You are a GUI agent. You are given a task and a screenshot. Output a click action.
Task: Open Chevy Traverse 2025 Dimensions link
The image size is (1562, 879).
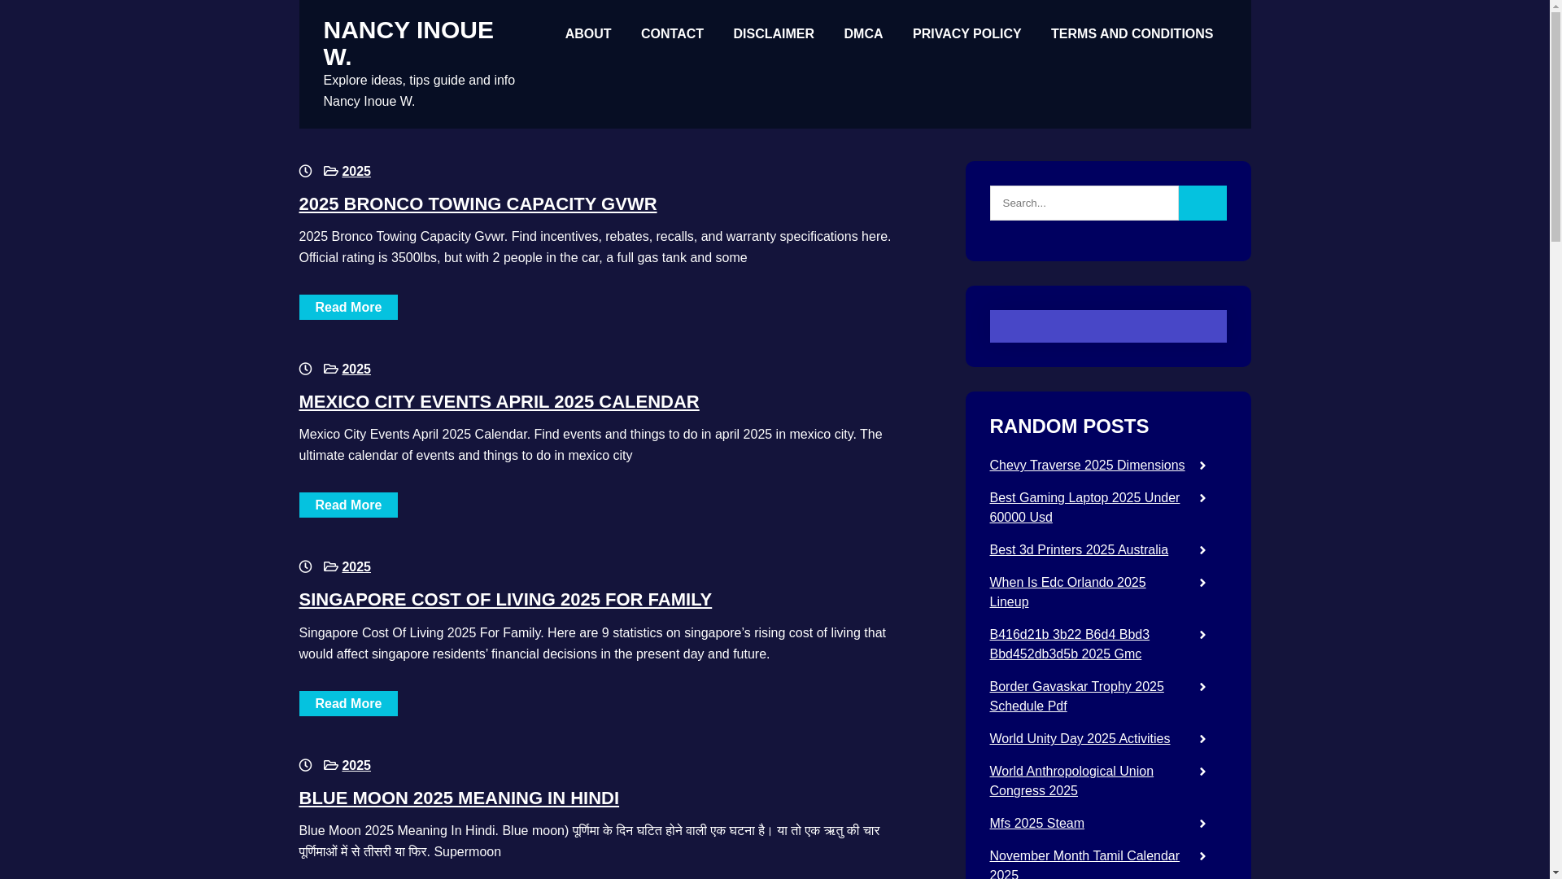coord(1087,466)
